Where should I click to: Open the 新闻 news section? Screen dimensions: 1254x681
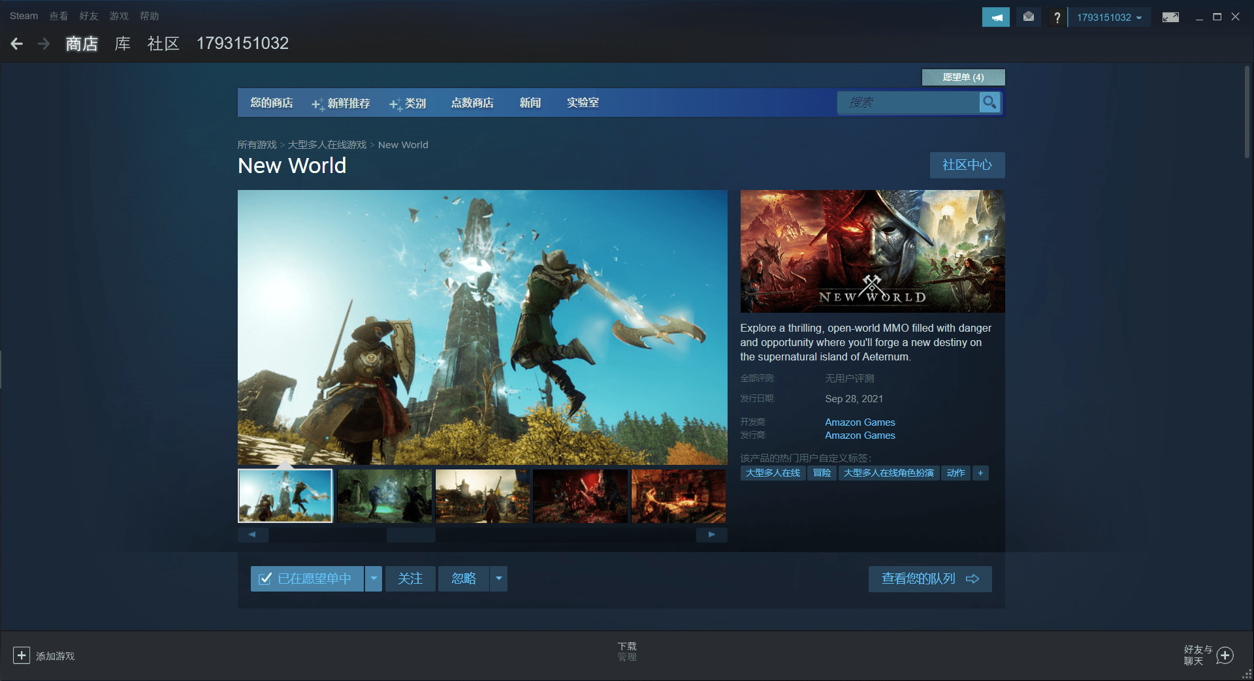pyautogui.click(x=530, y=103)
